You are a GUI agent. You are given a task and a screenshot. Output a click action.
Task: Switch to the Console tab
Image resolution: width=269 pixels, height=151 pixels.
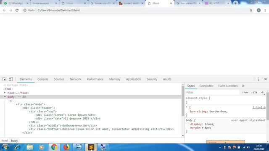click(43, 79)
